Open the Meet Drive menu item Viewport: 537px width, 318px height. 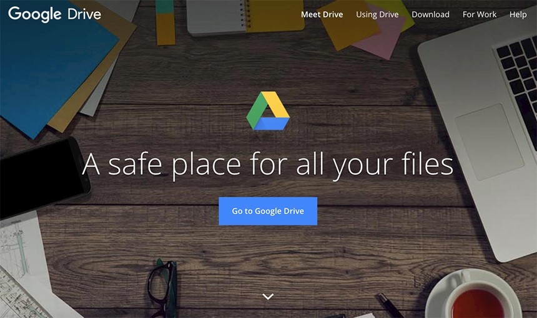[x=322, y=14]
